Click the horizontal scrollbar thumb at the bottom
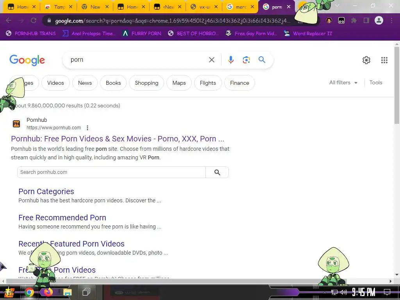The width and height of the screenshot is (400, 300). click(176, 281)
